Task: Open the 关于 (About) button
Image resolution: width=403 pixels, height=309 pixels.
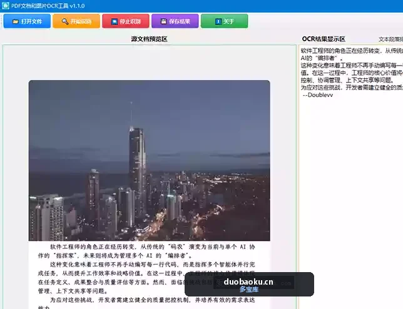Action: point(225,21)
